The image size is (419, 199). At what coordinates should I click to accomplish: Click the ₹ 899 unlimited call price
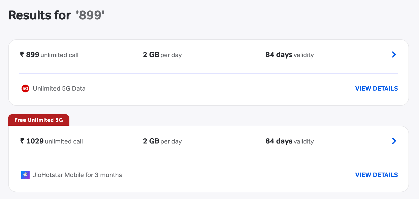[49, 55]
